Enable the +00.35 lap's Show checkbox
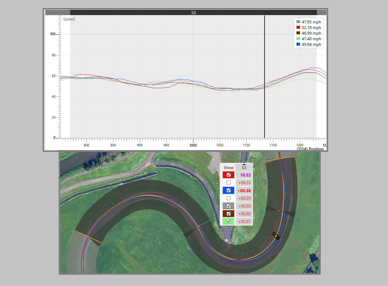The image size is (388, 286). coord(228,183)
